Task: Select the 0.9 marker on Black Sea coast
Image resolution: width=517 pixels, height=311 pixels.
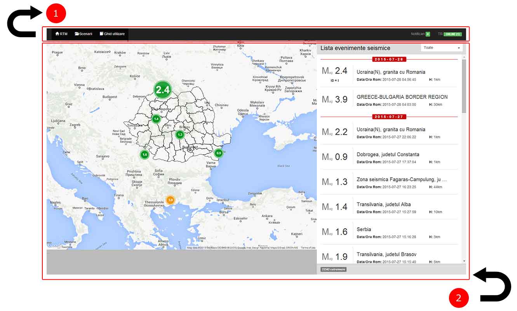Action: [219, 153]
